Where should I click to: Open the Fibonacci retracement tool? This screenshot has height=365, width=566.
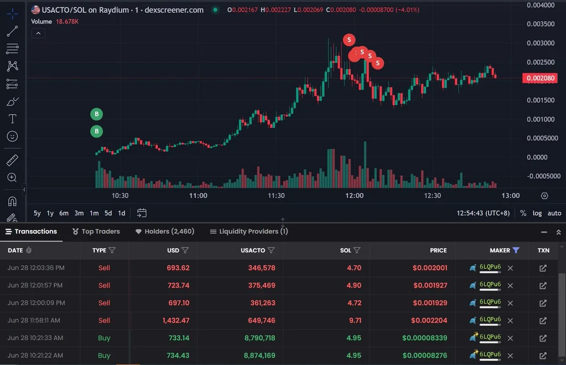click(x=12, y=49)
